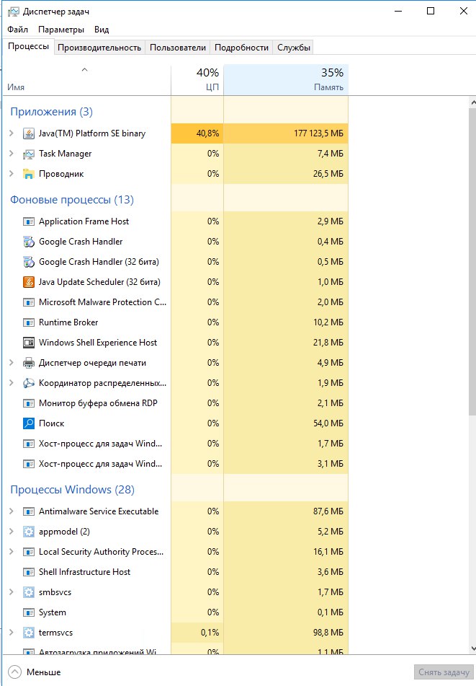This screenshot has height=686, width=476.
Task: Click the scroll down arrow
Action: click(472, 648)
